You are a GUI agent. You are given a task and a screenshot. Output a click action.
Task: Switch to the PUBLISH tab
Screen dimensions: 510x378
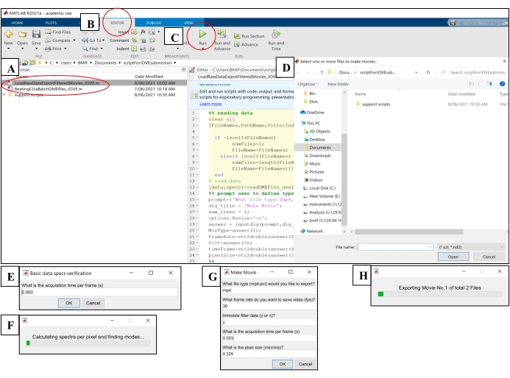[153, 23]
